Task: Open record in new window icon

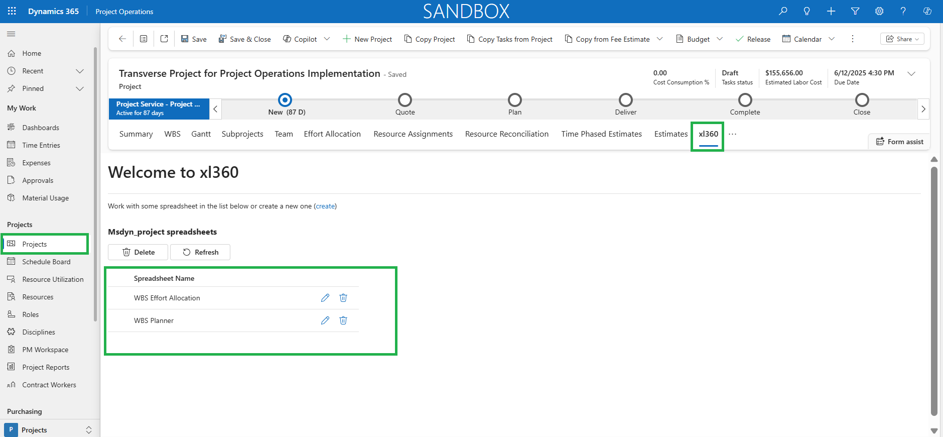Action: click(x=164, y=39)
